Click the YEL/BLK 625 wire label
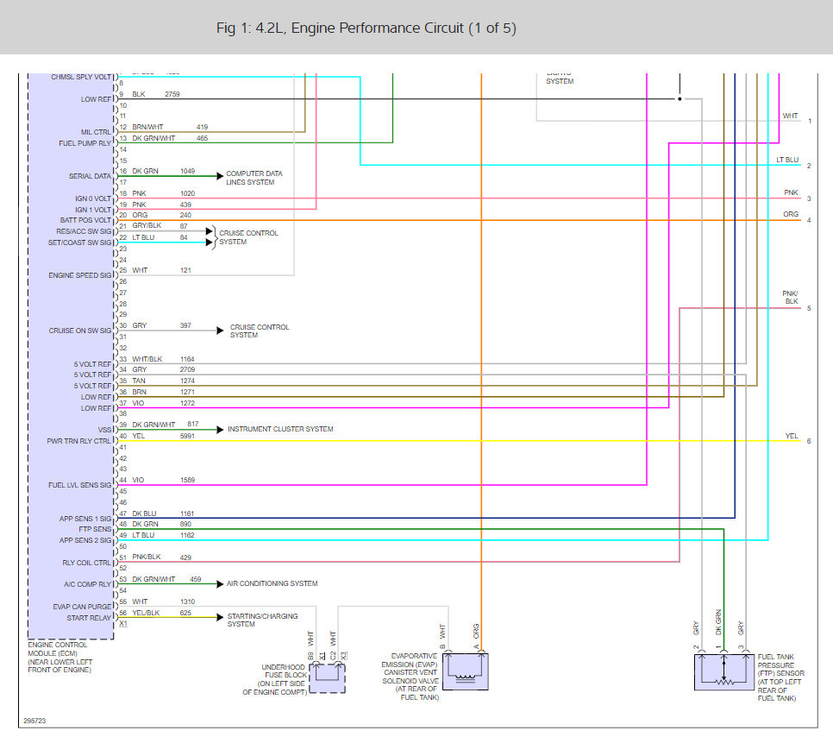Viewport: 833px width, 737px height. pos(161,613)
